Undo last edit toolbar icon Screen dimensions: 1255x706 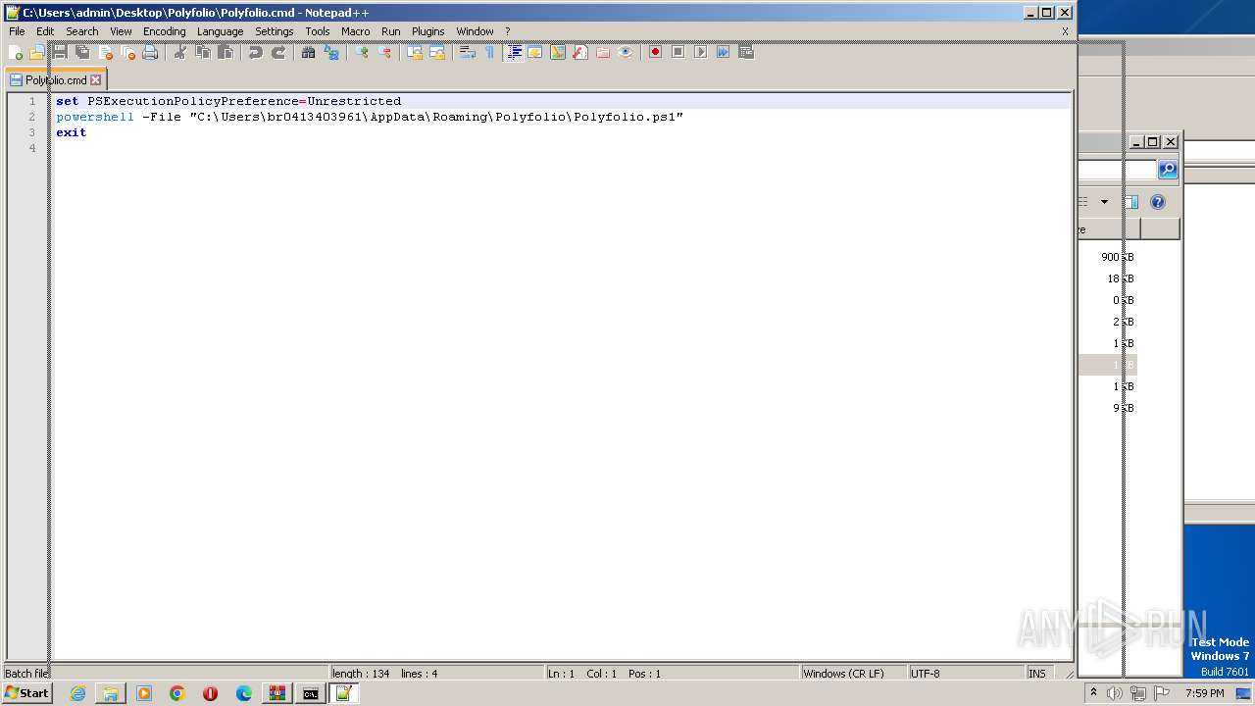[256, 52]
